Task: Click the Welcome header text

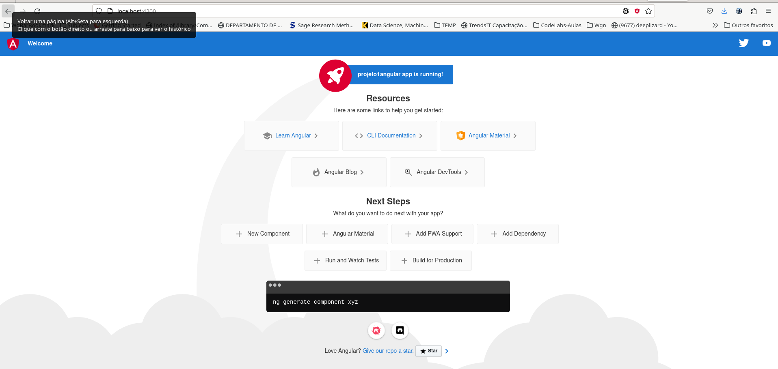Action: 40,43
